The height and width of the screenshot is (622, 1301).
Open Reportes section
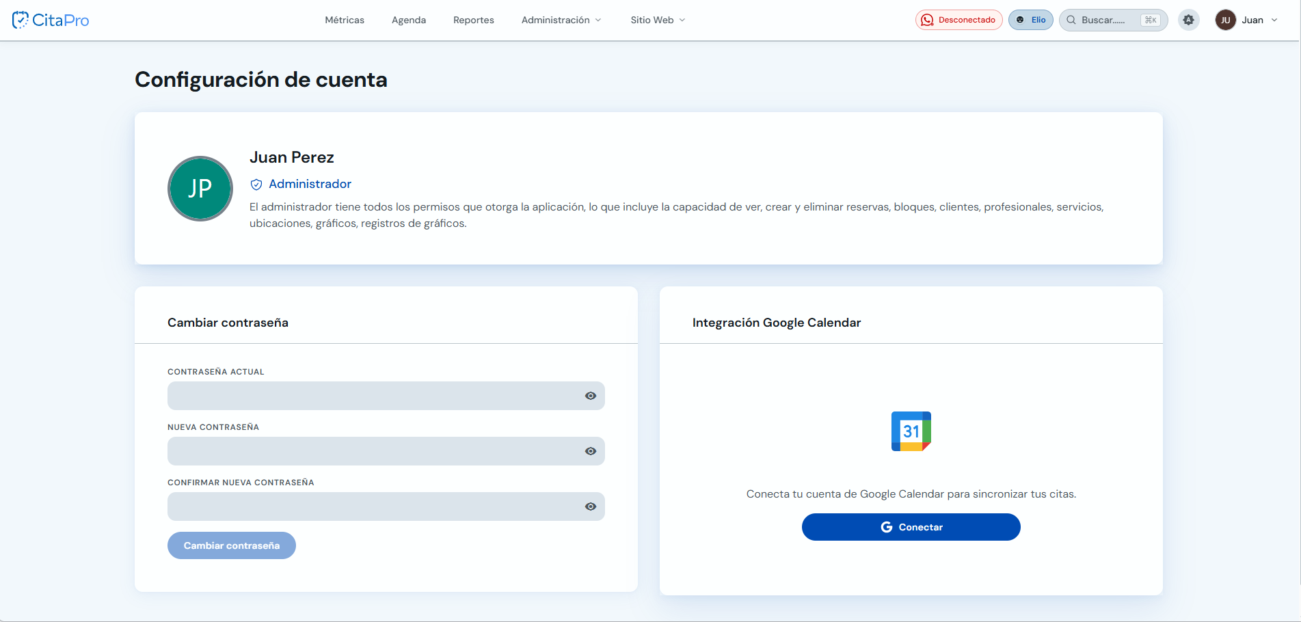point(474,20)
